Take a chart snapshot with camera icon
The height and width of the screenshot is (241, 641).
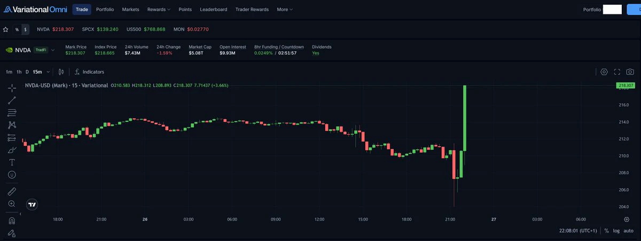click(630, 72)
